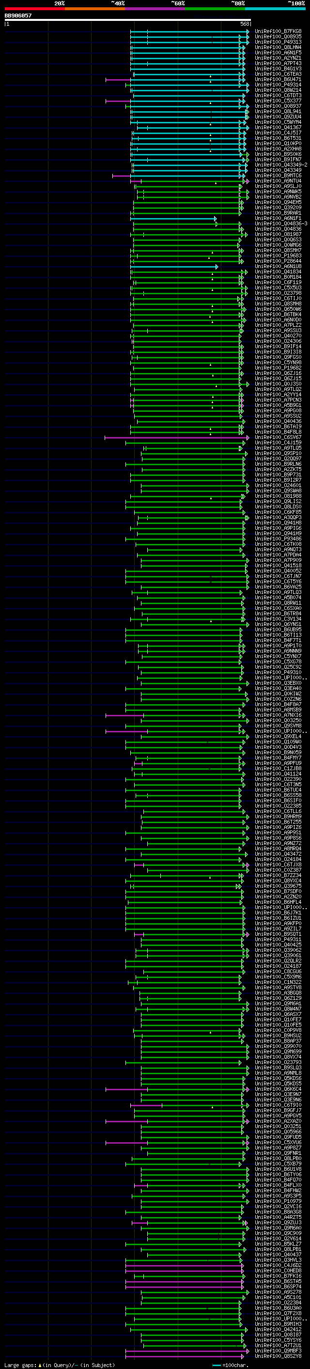Open hit UniRef100_Q8LHN4
The width and height of the screenshot is (310, 1369).
(278, 47)
